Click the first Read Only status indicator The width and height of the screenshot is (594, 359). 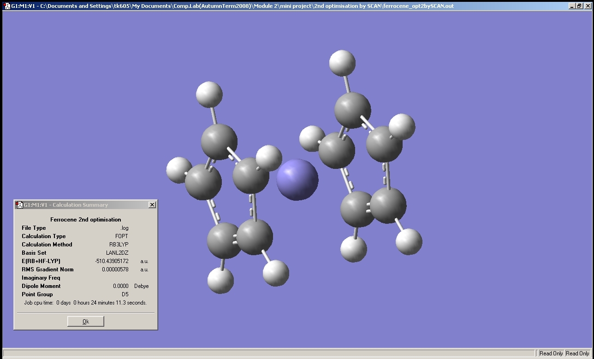pos(551,353)
